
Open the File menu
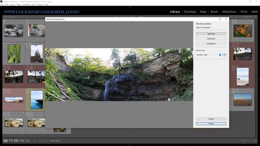[2, 4]
